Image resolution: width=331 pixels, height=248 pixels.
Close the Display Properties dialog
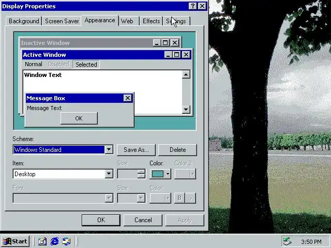coord(202,6)
